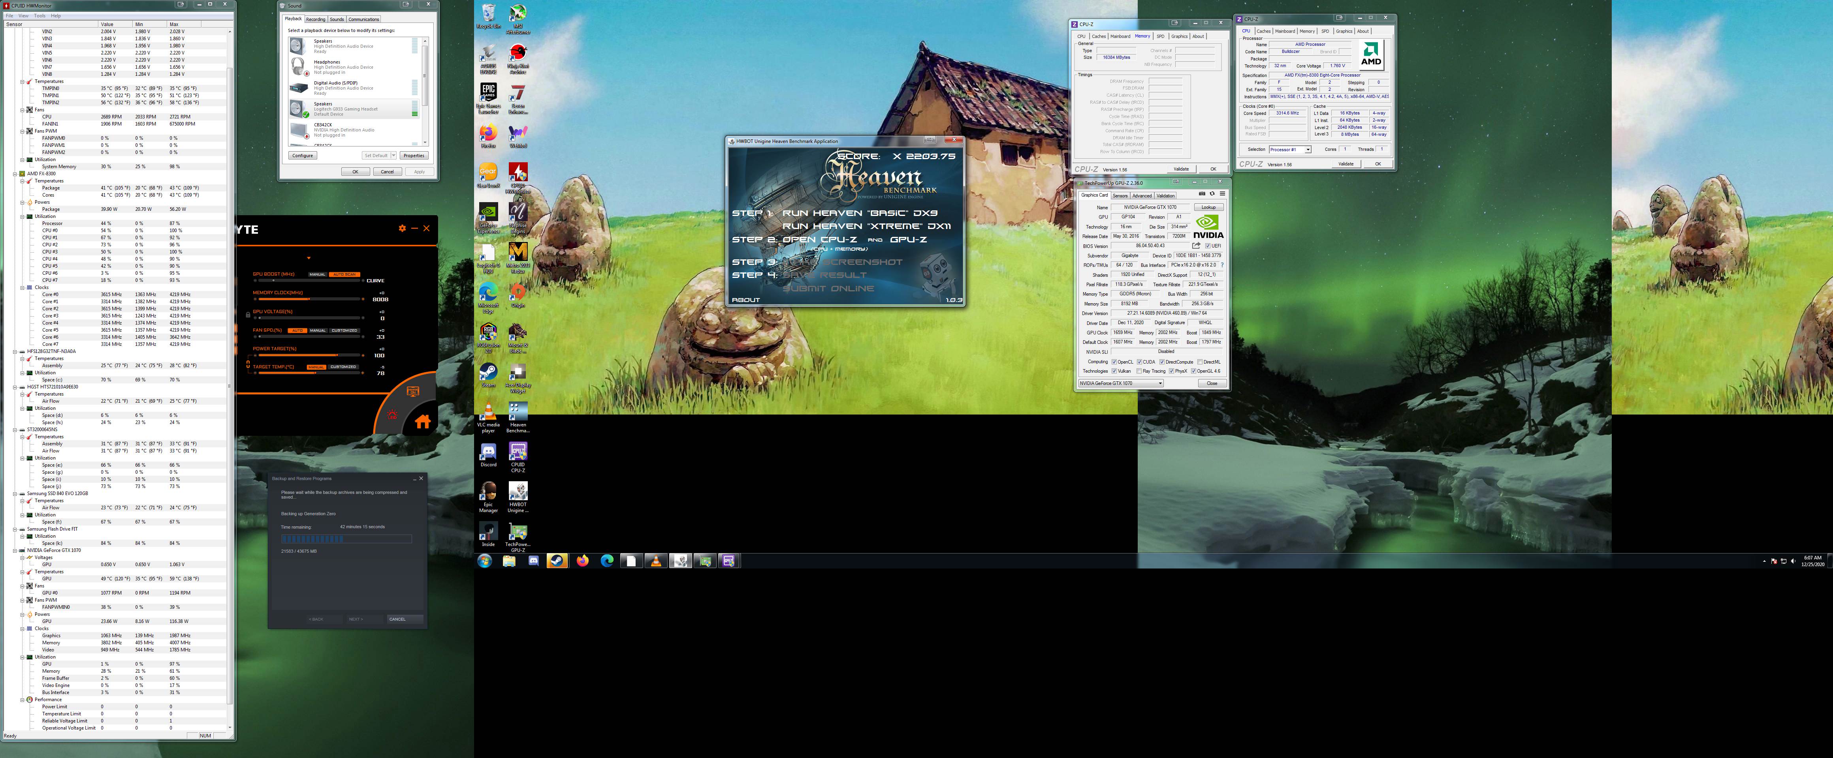Image resolution: width=1833 pixels, height=758 pixels.
Task: Open Windows Start button on taskbar
Action: click(x=485, y=561)
